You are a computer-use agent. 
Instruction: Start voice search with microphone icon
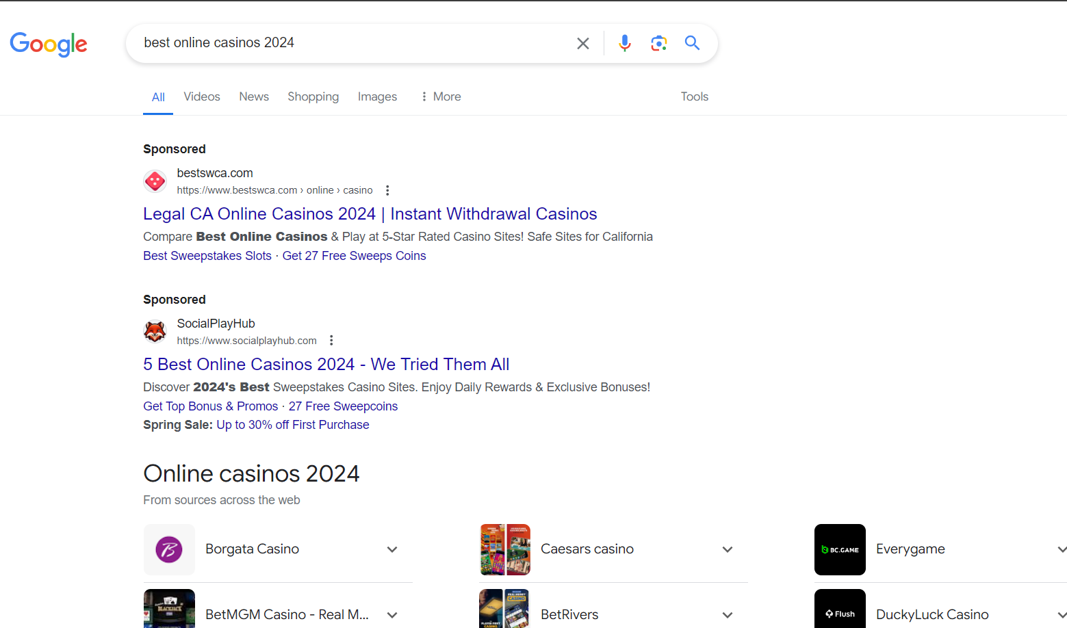click(625, 43)
